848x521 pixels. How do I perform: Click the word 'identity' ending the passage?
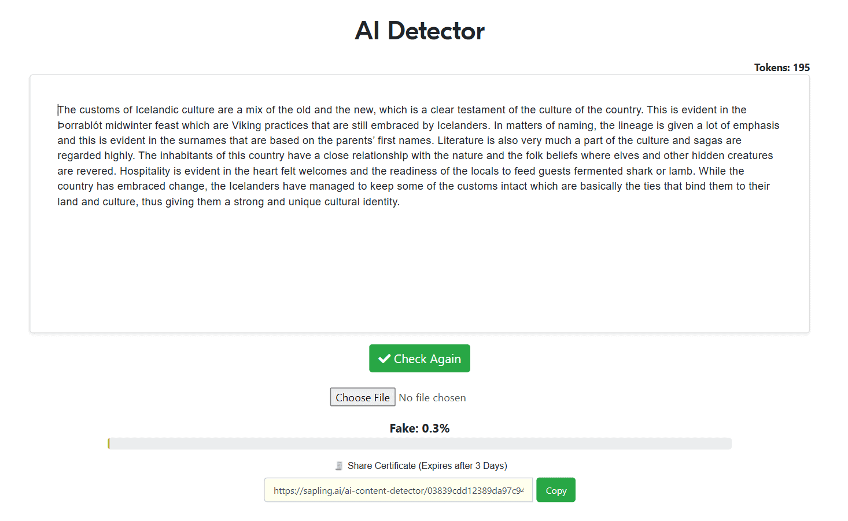[x=380, y=202]
